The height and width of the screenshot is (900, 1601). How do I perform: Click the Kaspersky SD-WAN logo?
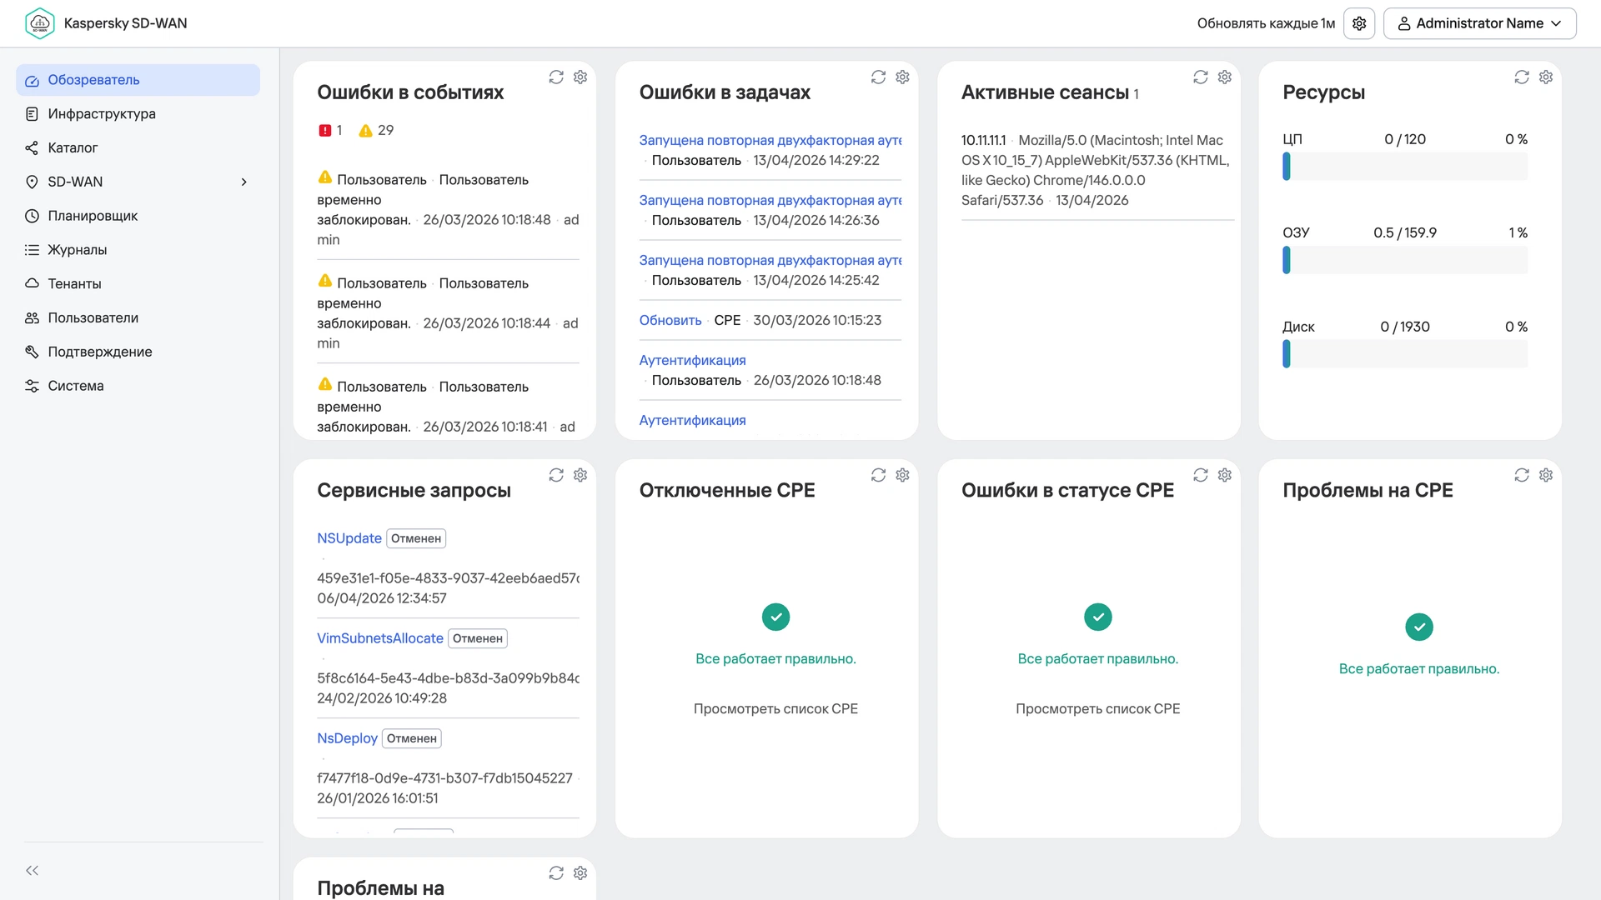[x=40, y=23]
